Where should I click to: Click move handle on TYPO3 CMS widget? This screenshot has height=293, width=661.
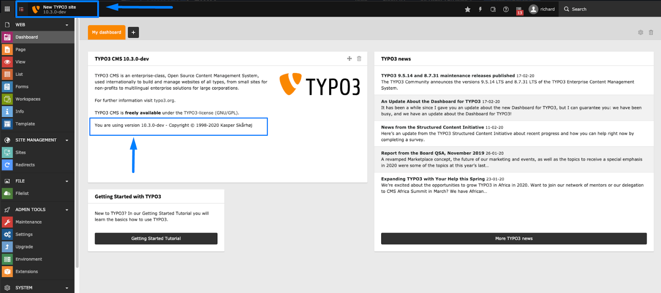pyautogui.click(x=350, y=59)
